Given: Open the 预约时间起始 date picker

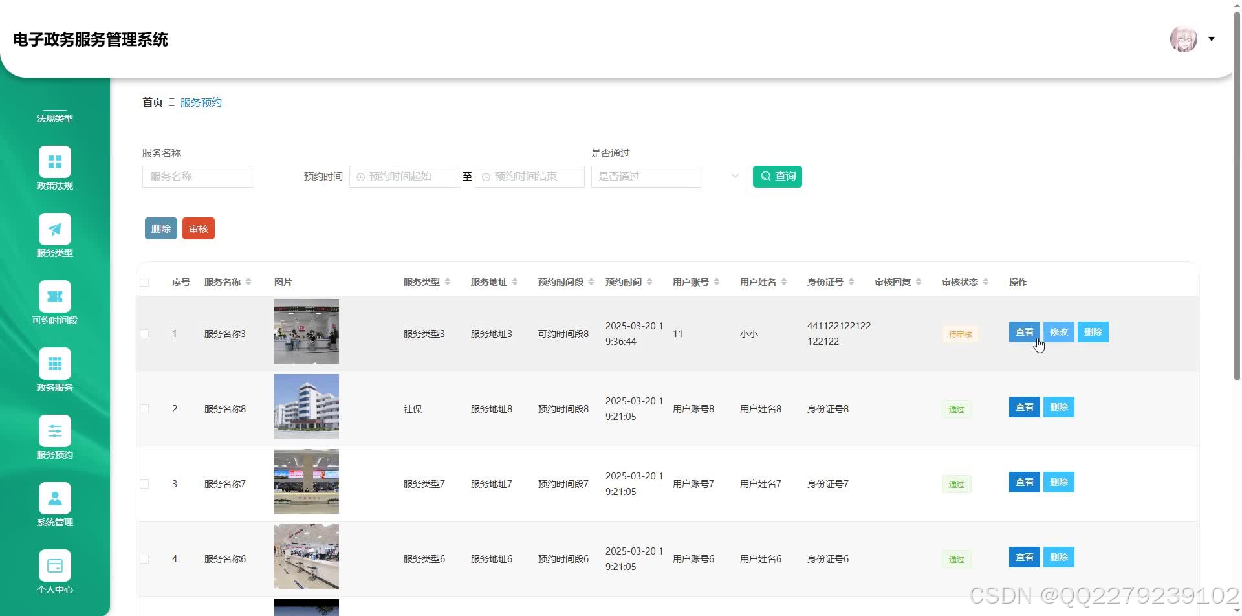Looking at the screenshot, I should (x=404, y=176).
